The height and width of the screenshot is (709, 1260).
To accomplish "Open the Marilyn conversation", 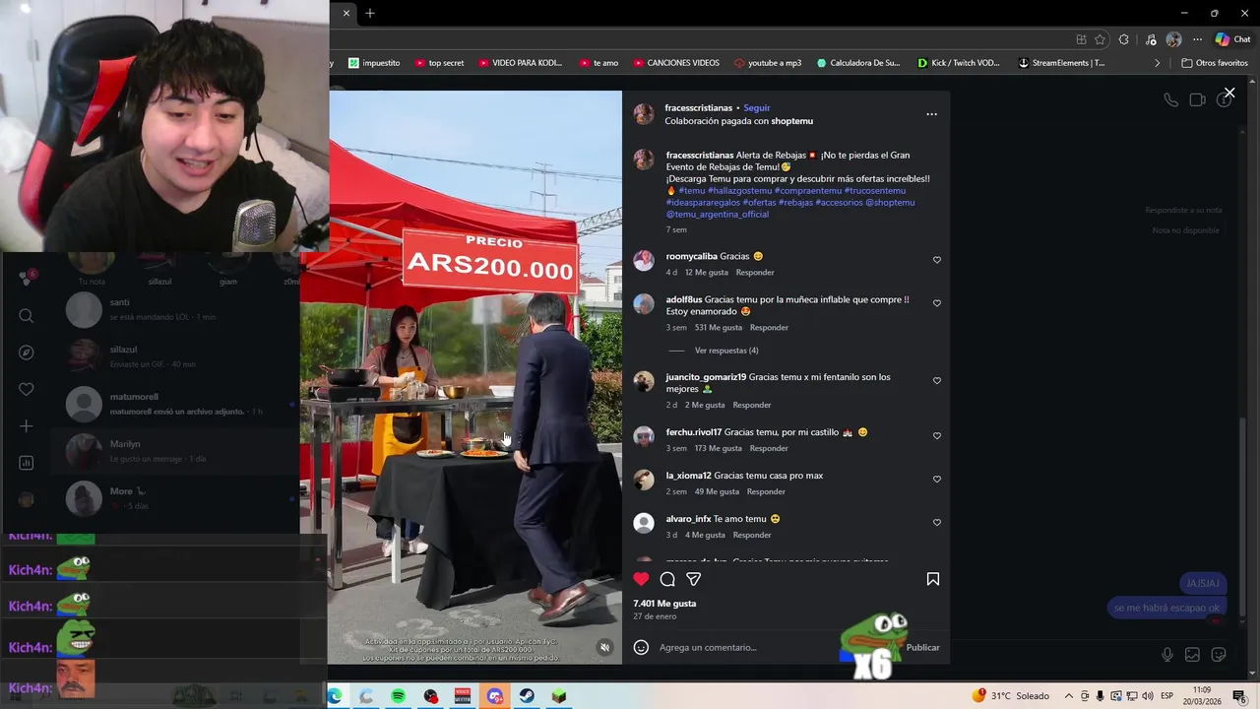I will pos(175,451).
